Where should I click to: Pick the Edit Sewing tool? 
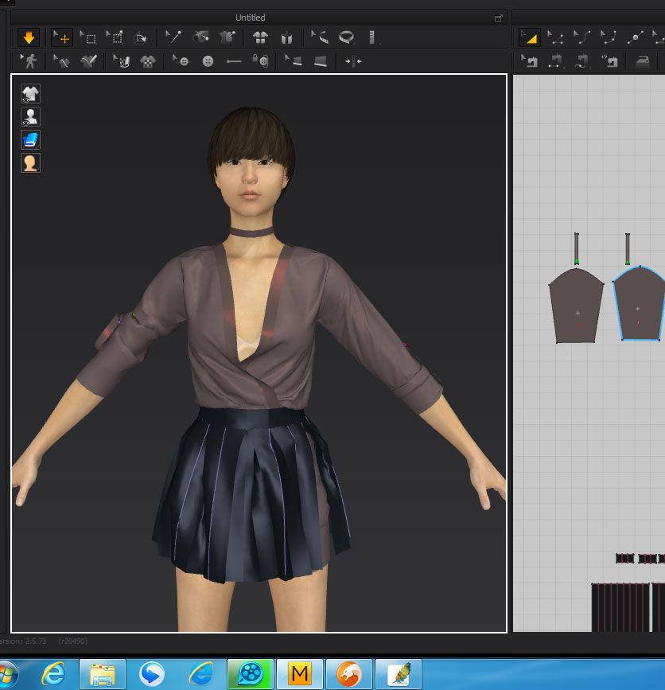pyautogui.click(x=529, y=61)
